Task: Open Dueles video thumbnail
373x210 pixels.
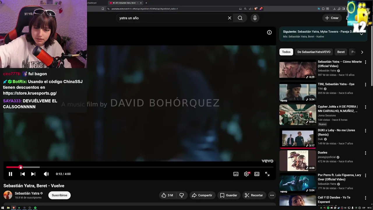Action: pyautogui.click(x=298, y=161)
